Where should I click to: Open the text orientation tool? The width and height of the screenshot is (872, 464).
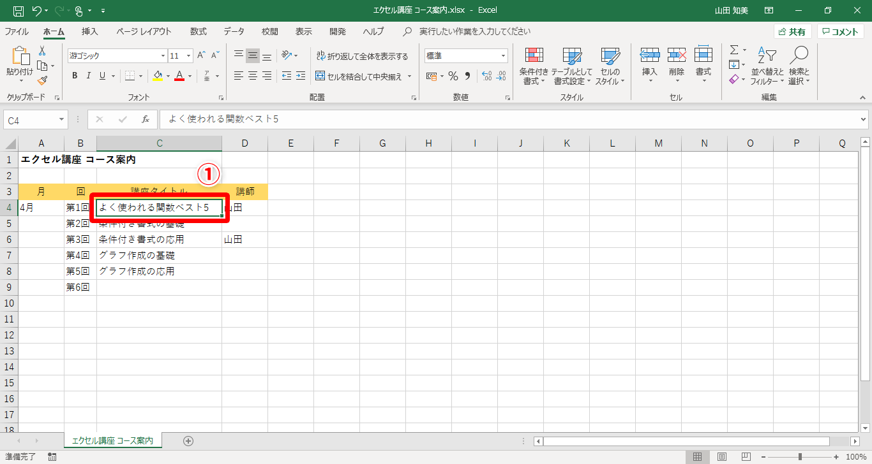point(287,55)
